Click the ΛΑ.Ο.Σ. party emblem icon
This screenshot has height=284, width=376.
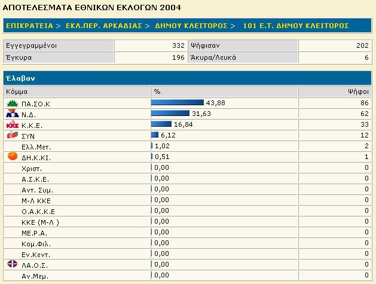coord(11,264)
